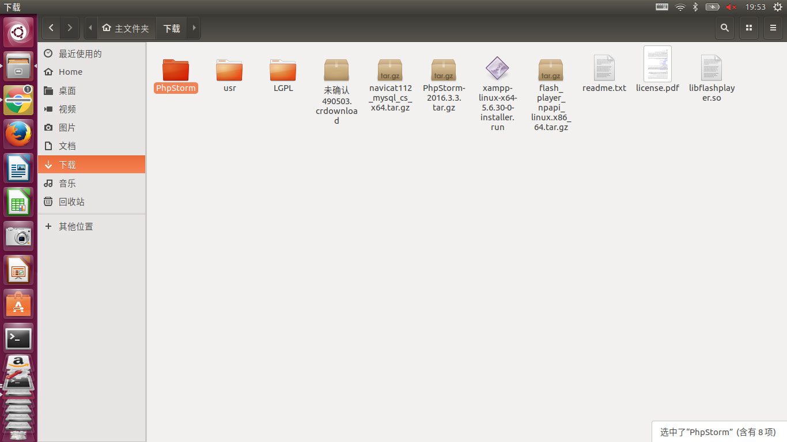Open Terminal from the launcher
Screen dimensions: 787x442
18,338
